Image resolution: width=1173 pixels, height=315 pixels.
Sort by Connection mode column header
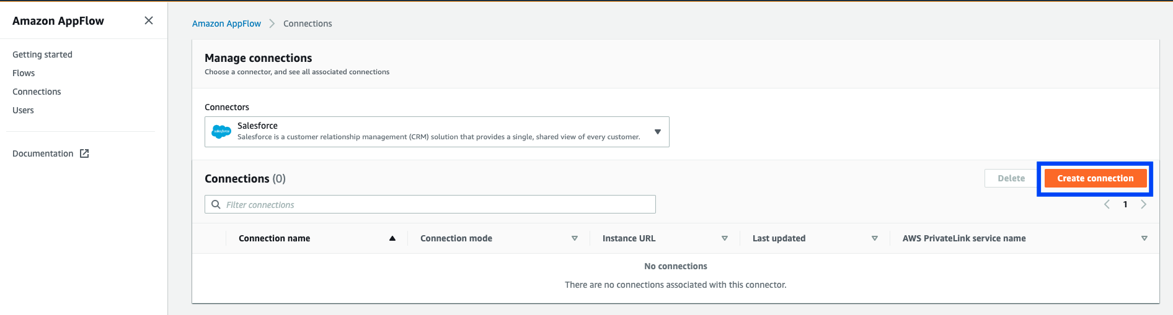(456, 238)
